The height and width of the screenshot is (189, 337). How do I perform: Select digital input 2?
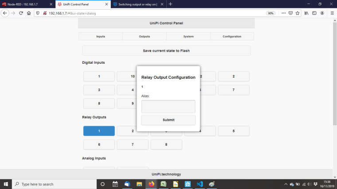click(234, 77)
